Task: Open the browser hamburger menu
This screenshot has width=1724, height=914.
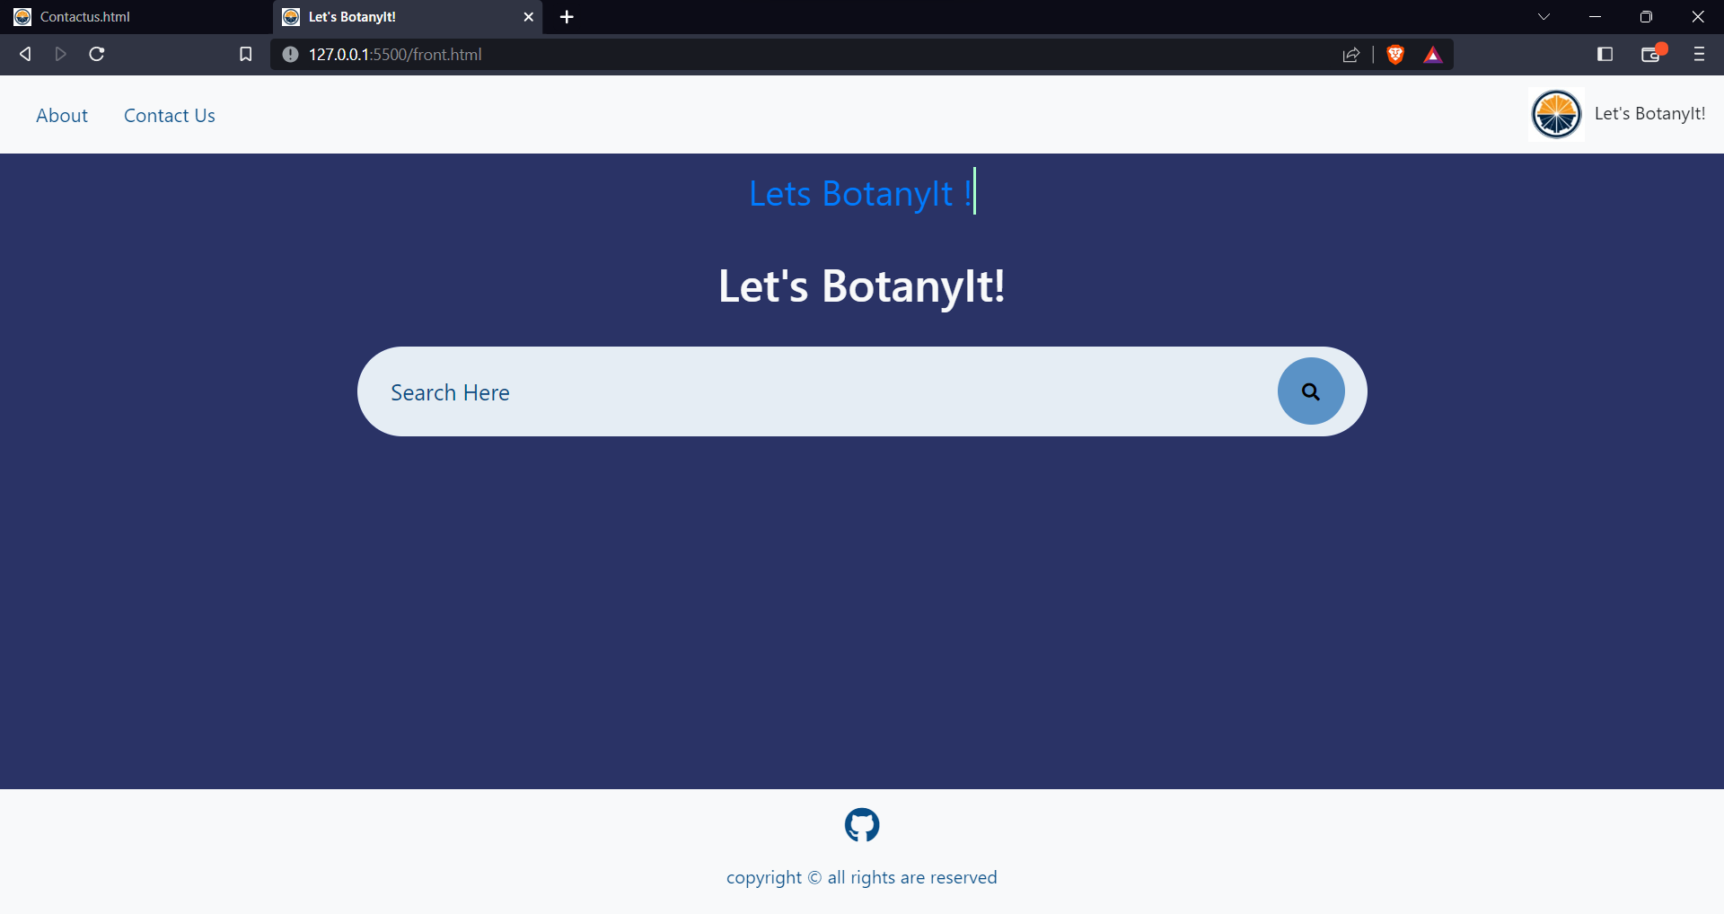Action: [1699, 55]
